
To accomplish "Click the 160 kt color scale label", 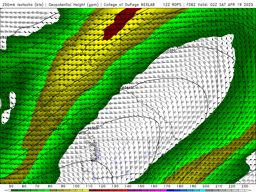I will (x=154, y=186).
